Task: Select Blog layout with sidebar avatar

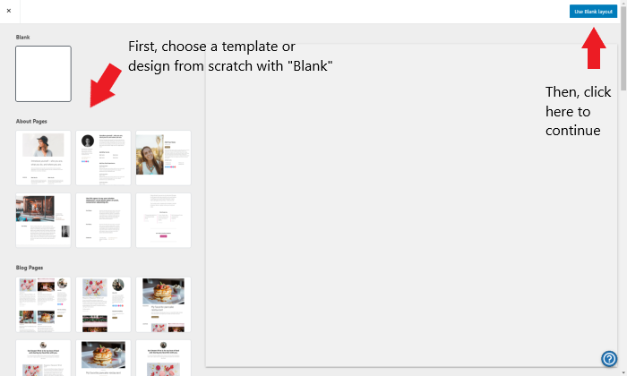Action: click(x=103, y=304)
